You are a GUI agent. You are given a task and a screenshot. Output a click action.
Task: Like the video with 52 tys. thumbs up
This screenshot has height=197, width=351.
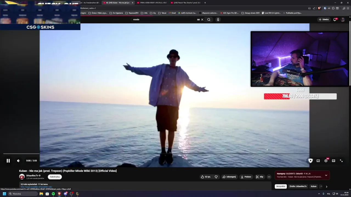pyautogui.click(x=206, y=177)
